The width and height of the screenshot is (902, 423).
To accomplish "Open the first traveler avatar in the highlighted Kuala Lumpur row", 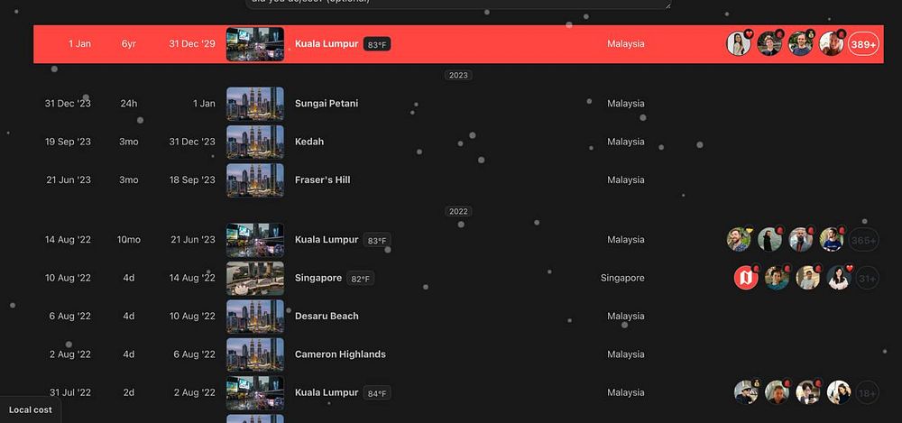I will pos(739,43).
